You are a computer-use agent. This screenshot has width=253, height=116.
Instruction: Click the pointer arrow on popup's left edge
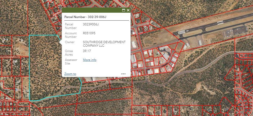click(61, 42)
